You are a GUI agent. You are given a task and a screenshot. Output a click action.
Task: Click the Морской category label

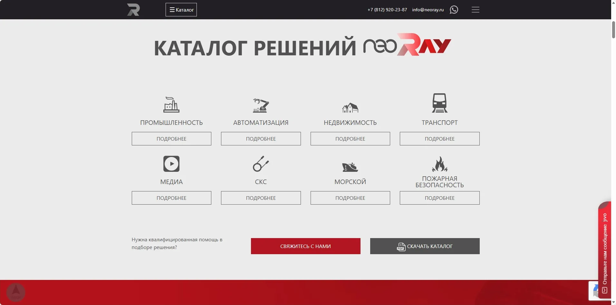pyautogui.click(x=350, y=182)
